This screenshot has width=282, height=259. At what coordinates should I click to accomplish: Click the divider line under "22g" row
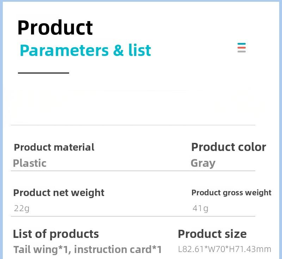click(x=133, y=216)
